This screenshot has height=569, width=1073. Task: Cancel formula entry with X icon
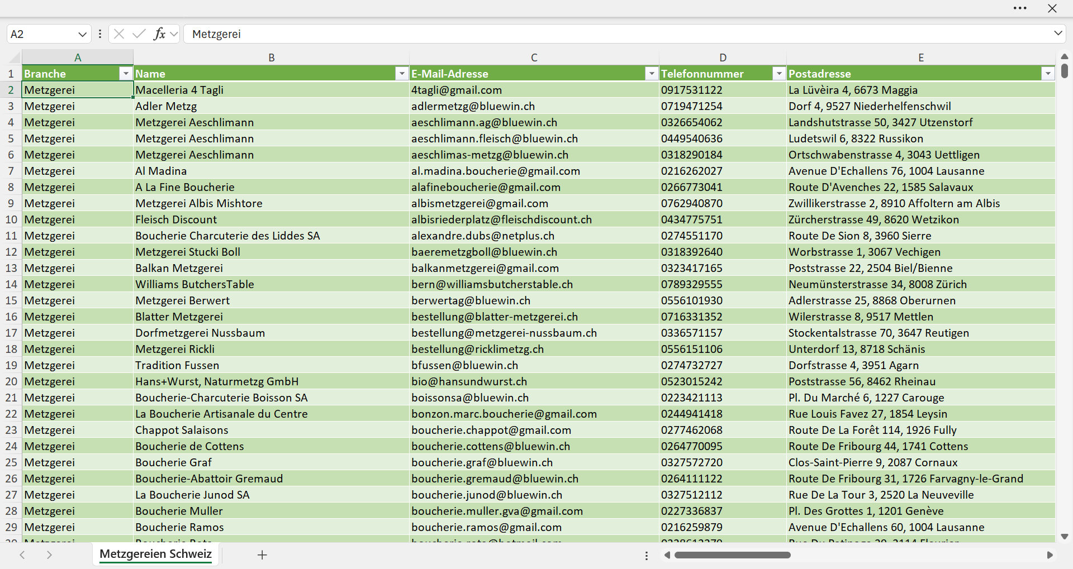(x=119, y=34)
